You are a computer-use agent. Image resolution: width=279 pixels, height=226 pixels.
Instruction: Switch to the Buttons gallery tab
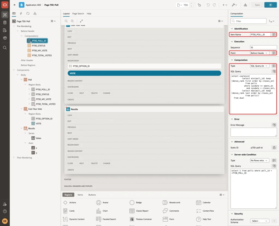click(x=92, y=195)
